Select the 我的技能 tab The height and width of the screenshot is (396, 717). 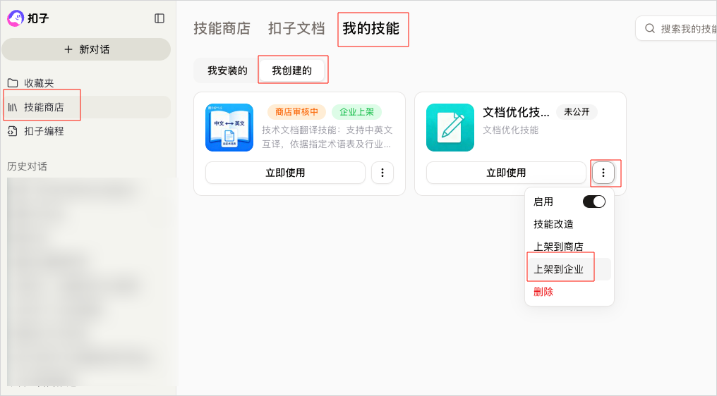point(370,28)
